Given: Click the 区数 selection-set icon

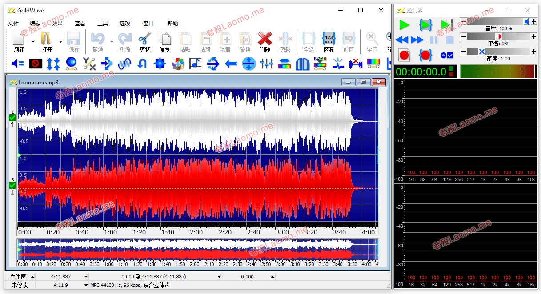Looking at the screenshot, I should pyautogui.click(x=329, y=39).
